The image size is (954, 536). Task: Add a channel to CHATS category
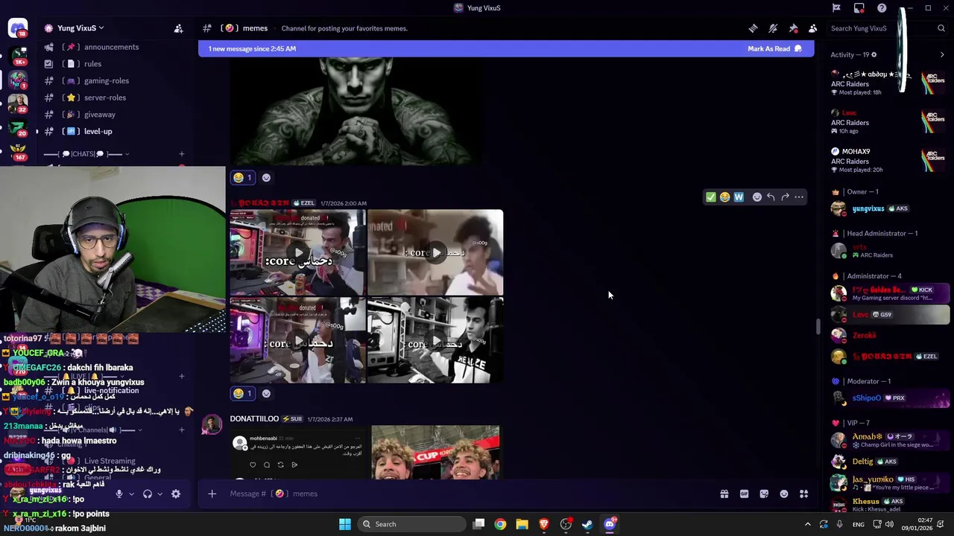click(181, 154)
